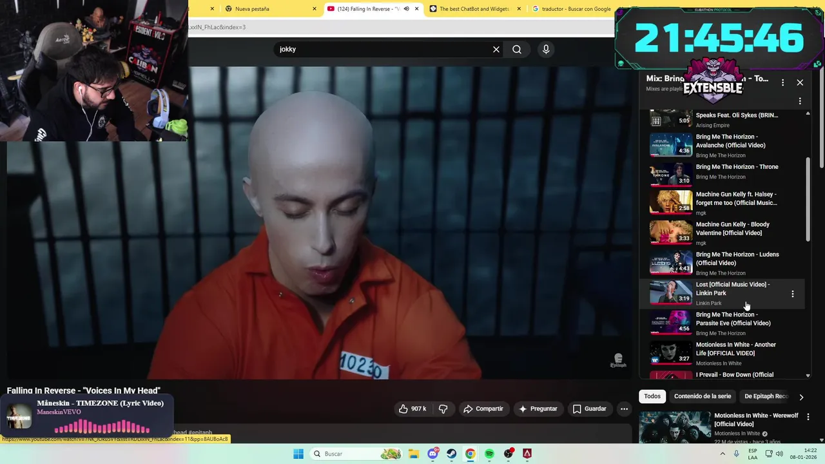Close the Mix playlist panel
825x464 pixels.
click(800, 82)
